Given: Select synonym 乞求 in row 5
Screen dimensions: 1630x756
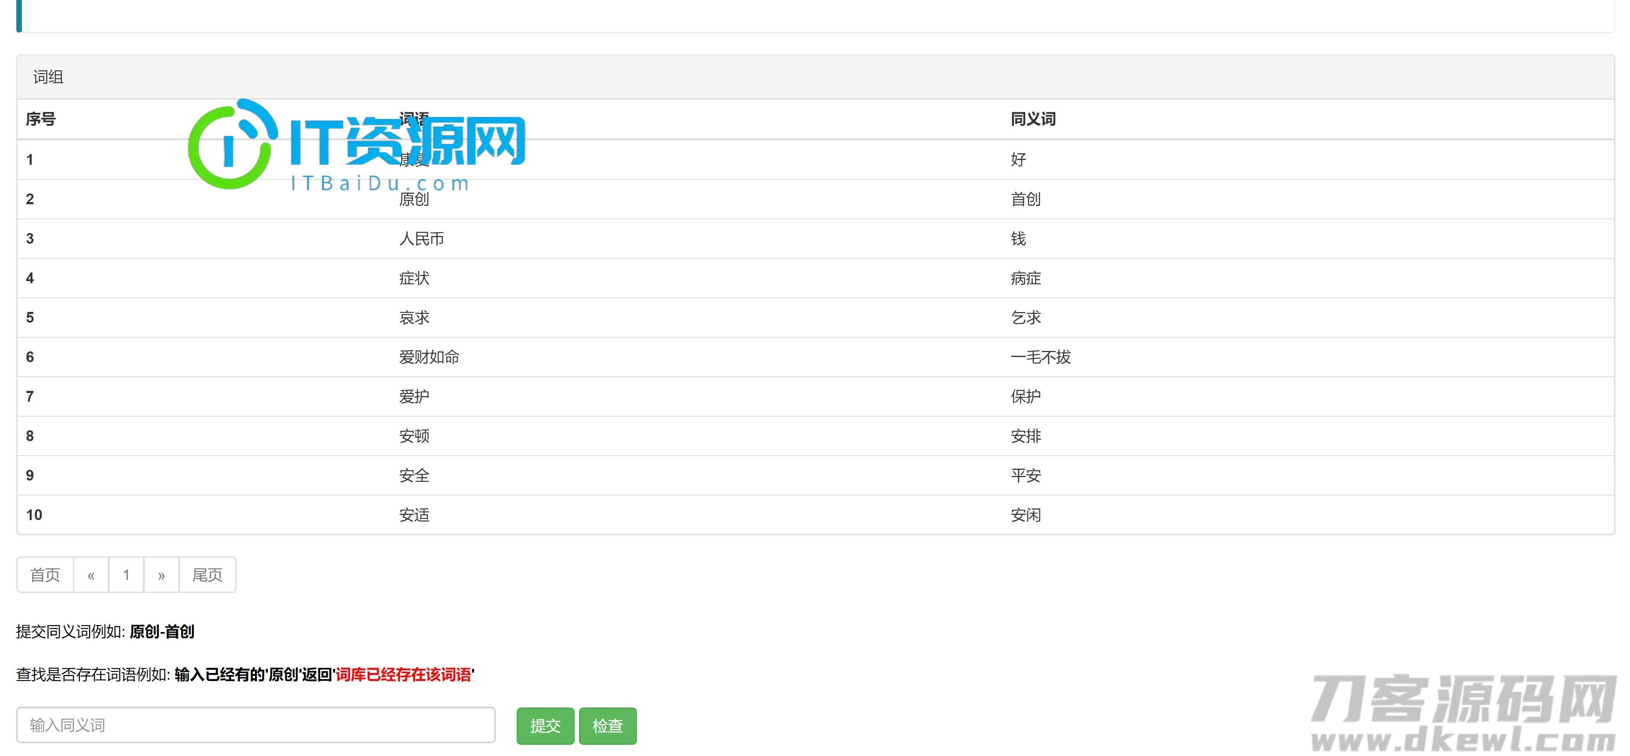Looking at the screenshot, I should [x=1026, y=318].
